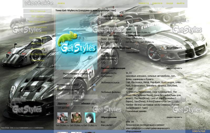Screen dimensions: 210x133
Task: Go to Мои Группы in sidebar
Action: [x=38, y=43]
